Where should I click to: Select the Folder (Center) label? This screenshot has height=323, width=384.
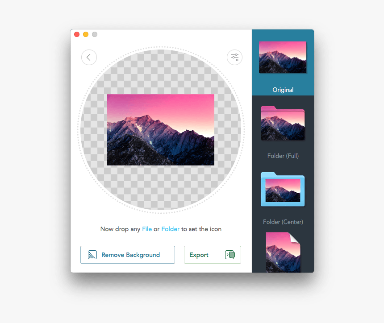[283, 222]
